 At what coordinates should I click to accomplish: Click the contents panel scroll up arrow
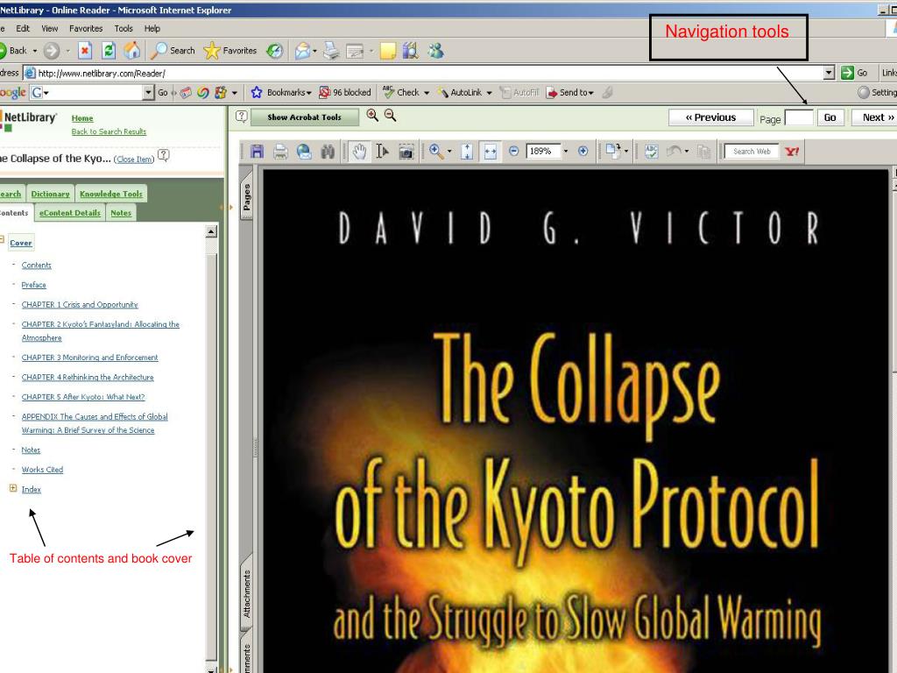pyautogui.click(x=211, y=231)
